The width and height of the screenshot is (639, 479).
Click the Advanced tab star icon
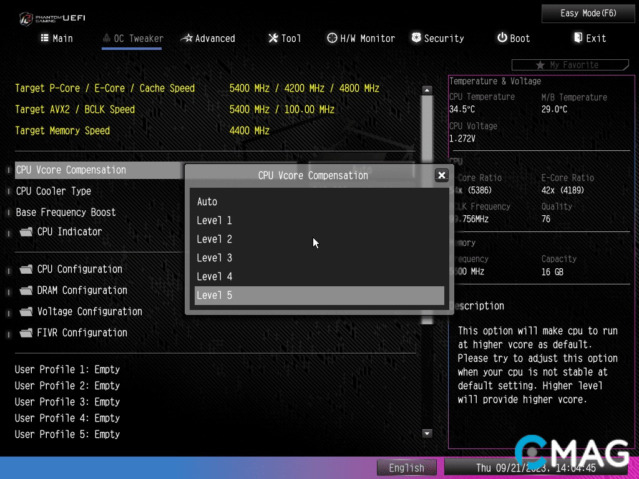187,38
